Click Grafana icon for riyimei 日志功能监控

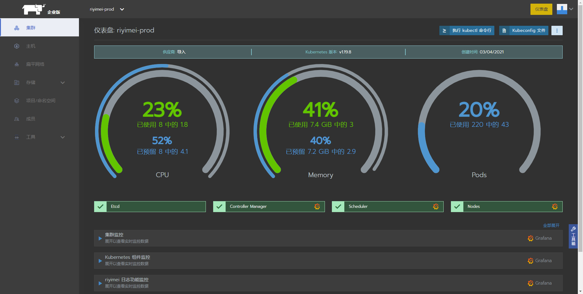point(530,283)
